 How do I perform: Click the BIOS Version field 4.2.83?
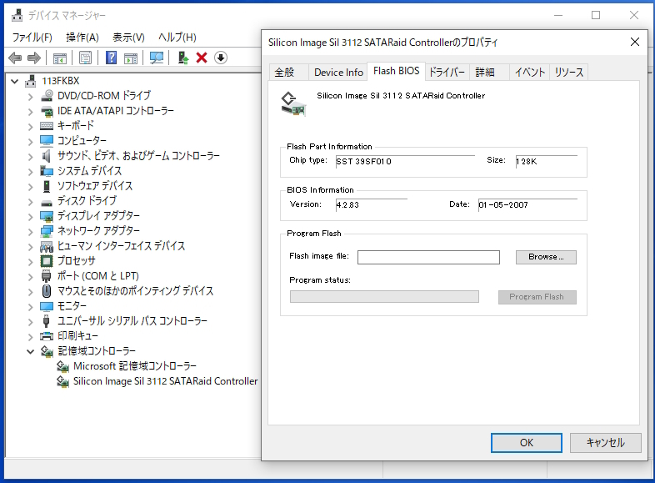click(372, 205)
